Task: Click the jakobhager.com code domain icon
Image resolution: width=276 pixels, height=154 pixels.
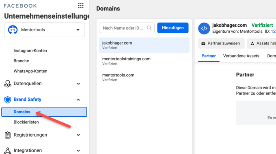Action: point(204,28)
